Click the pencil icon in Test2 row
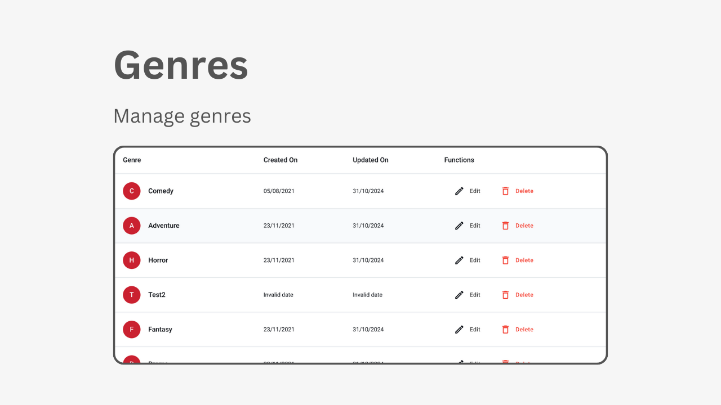 tap(459, 295)
